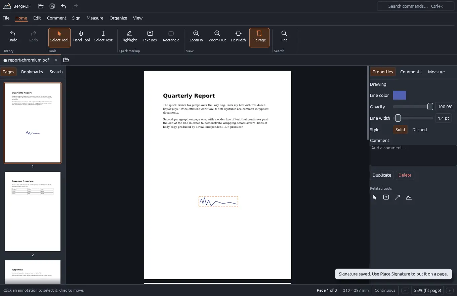This screenshot has height=296, width=457.
Task: Click the signature icon under Related tools
Action: pos(409,197)
